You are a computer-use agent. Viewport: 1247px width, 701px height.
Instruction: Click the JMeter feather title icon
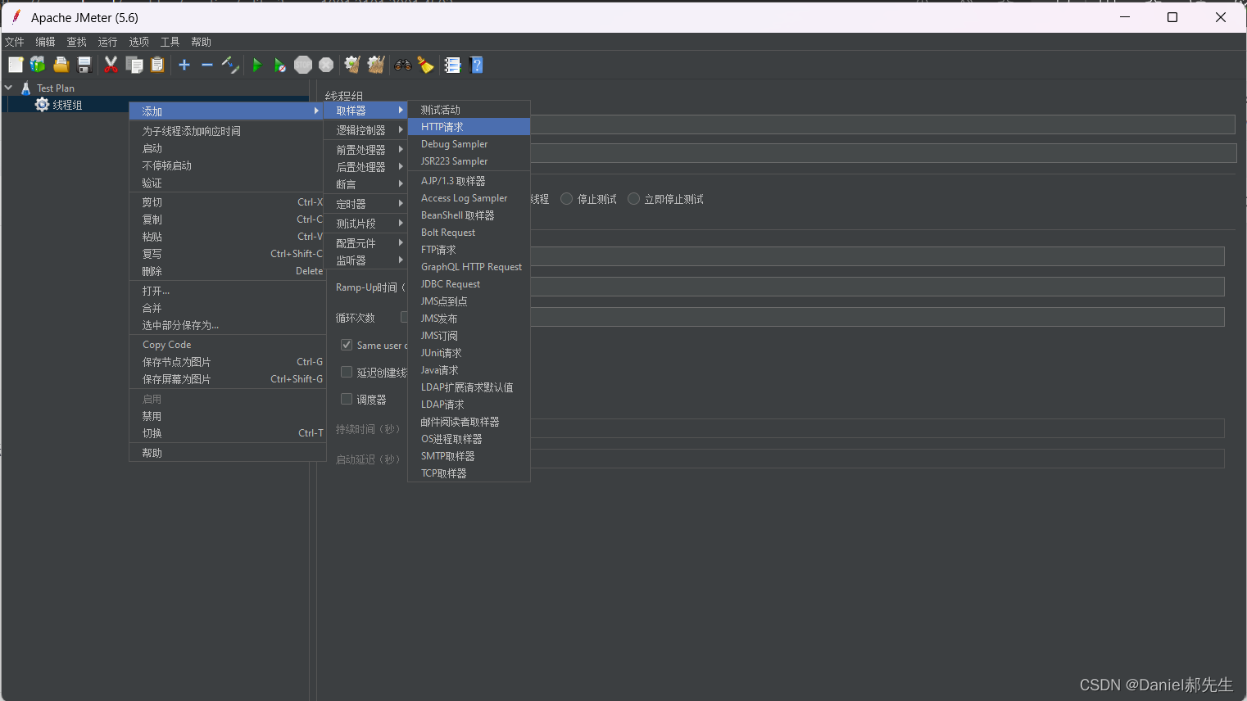coord(16,16)
